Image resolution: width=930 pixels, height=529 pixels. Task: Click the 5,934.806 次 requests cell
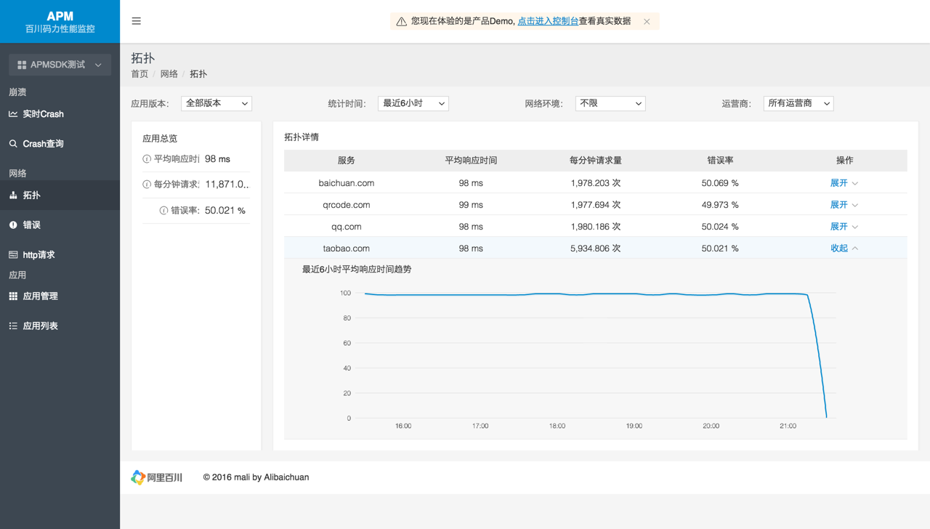pyautogui.click(x=596, y=249)
